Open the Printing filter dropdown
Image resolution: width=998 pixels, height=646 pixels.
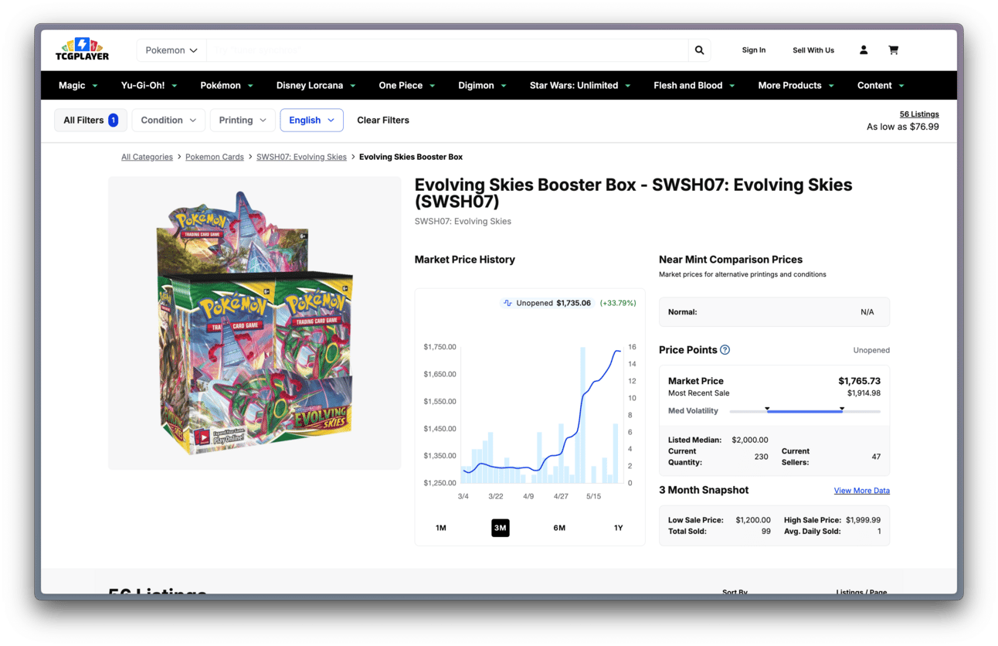(x=243, y=121)
